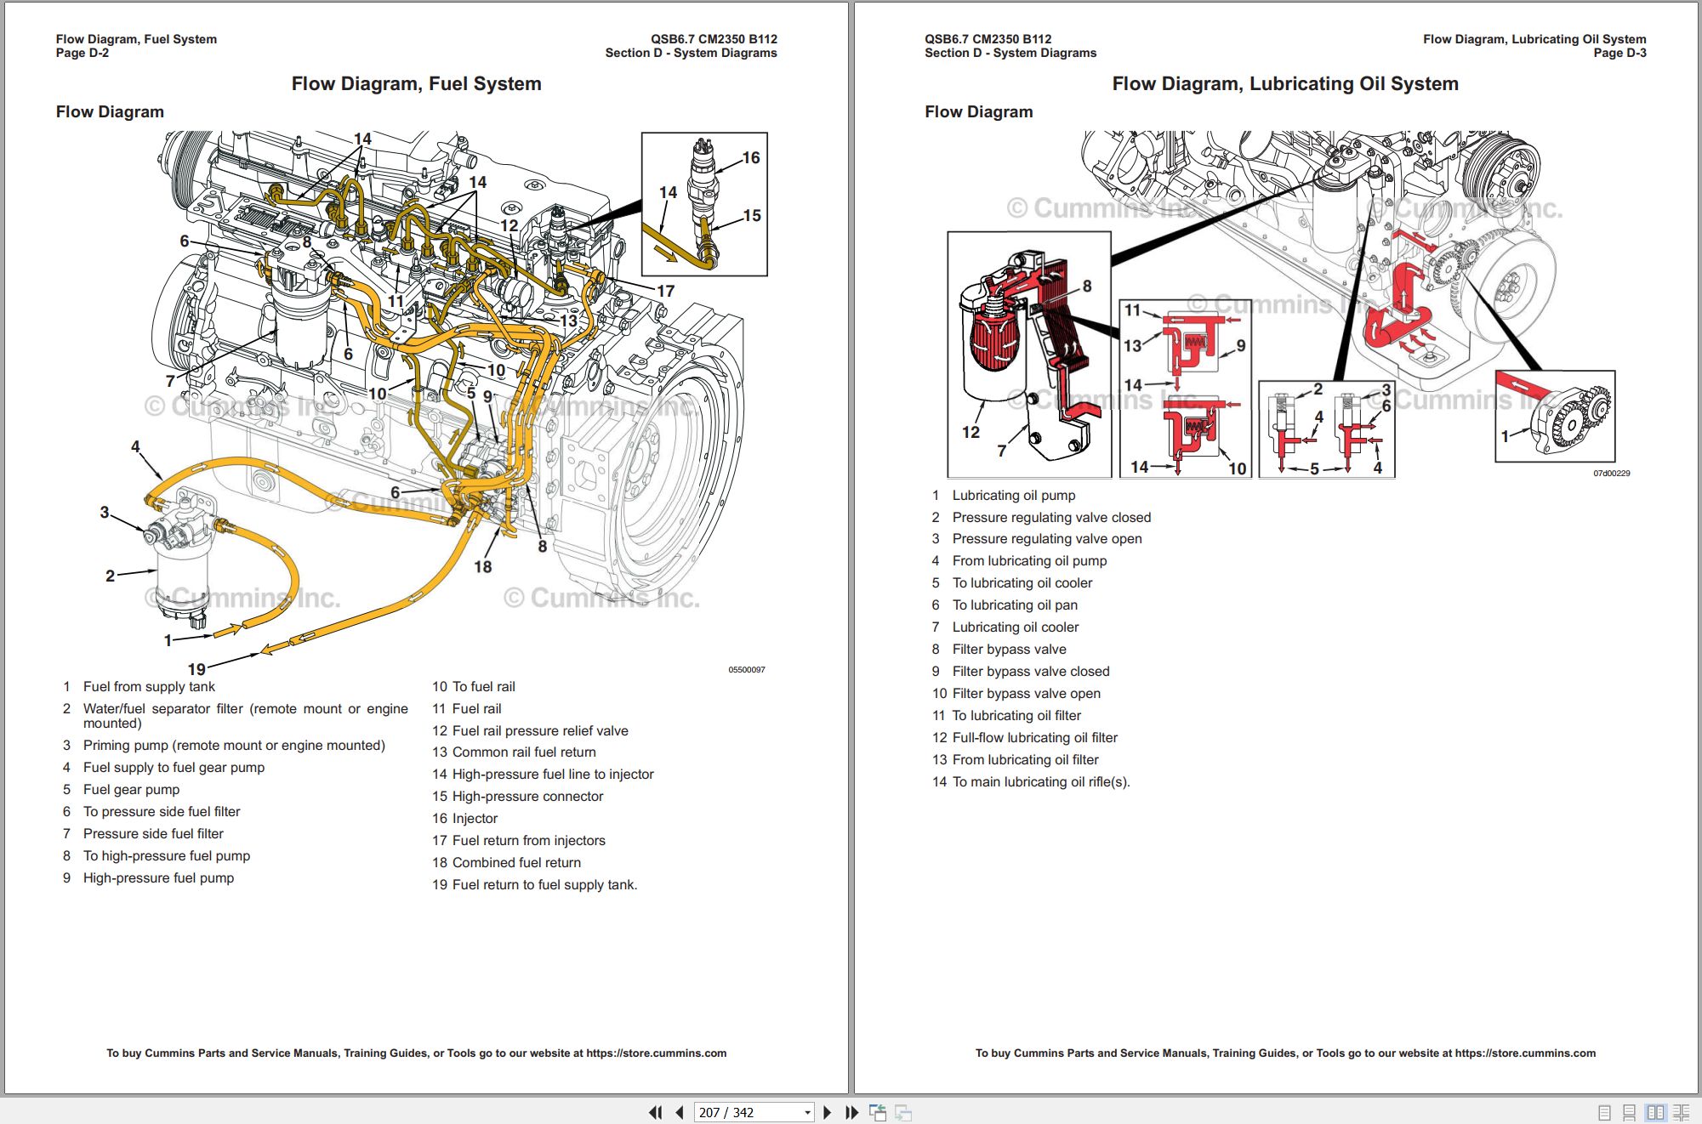Select legend text 'High-pressure connector'
The image size is (1702, 1124).
527,796
